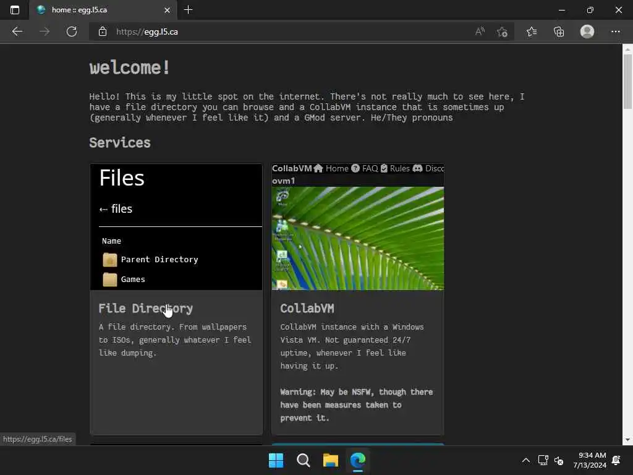The width and height of the screenshot is (633, 475).
Task: Add this page to favorites
Action: point(502,32)
